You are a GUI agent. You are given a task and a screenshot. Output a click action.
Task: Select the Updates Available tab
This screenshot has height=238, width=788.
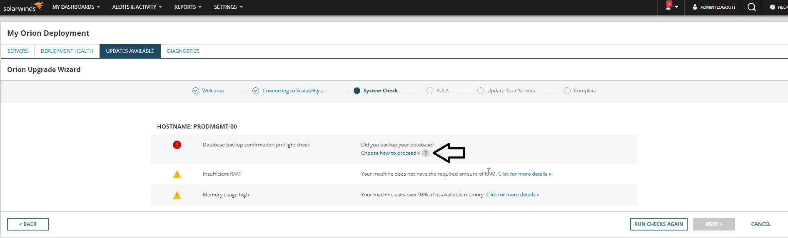pyautogui.click(x=130, y=51)
